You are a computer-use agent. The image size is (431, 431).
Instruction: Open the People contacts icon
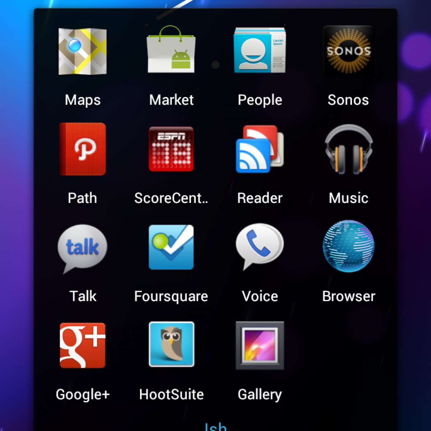click(260, 50)
